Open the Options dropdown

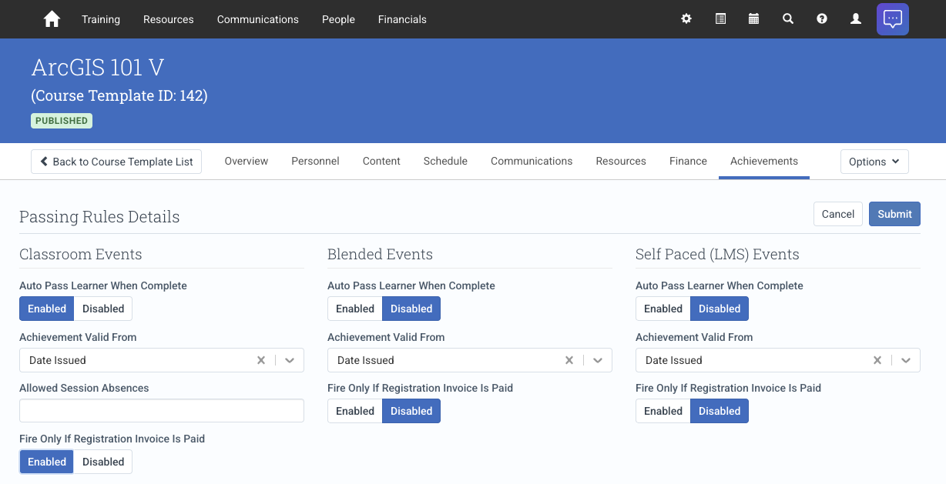click(x=874, y=162)
